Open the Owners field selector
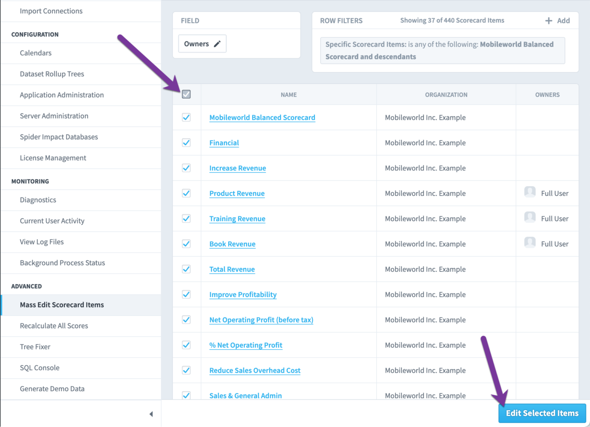590x427 pixels. [202, 44]
